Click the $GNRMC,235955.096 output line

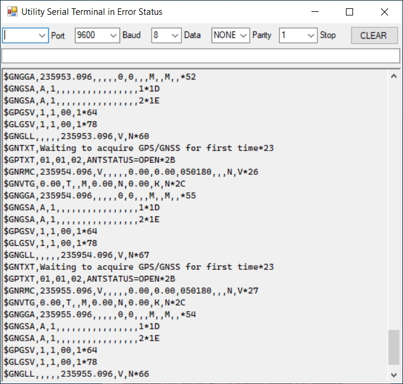pyautogui.click(x=119, y=291)
